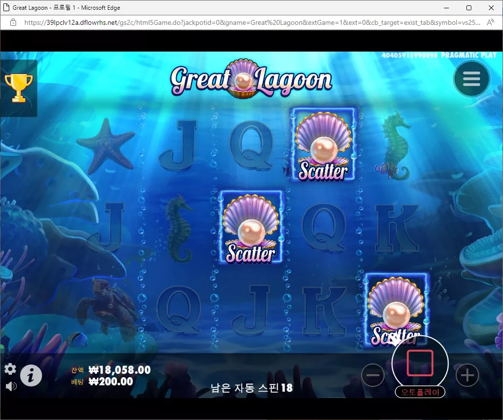Stop autoplay spins with the red square
Viewport: 503px width, 420px height.
tap(420, 363)
